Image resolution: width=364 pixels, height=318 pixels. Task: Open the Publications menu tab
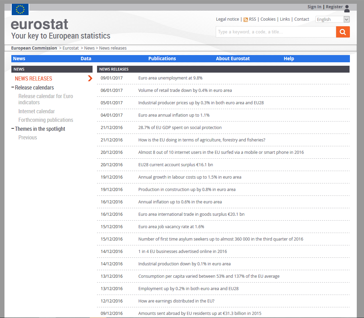pyautogui.click(x=162, y=59)
